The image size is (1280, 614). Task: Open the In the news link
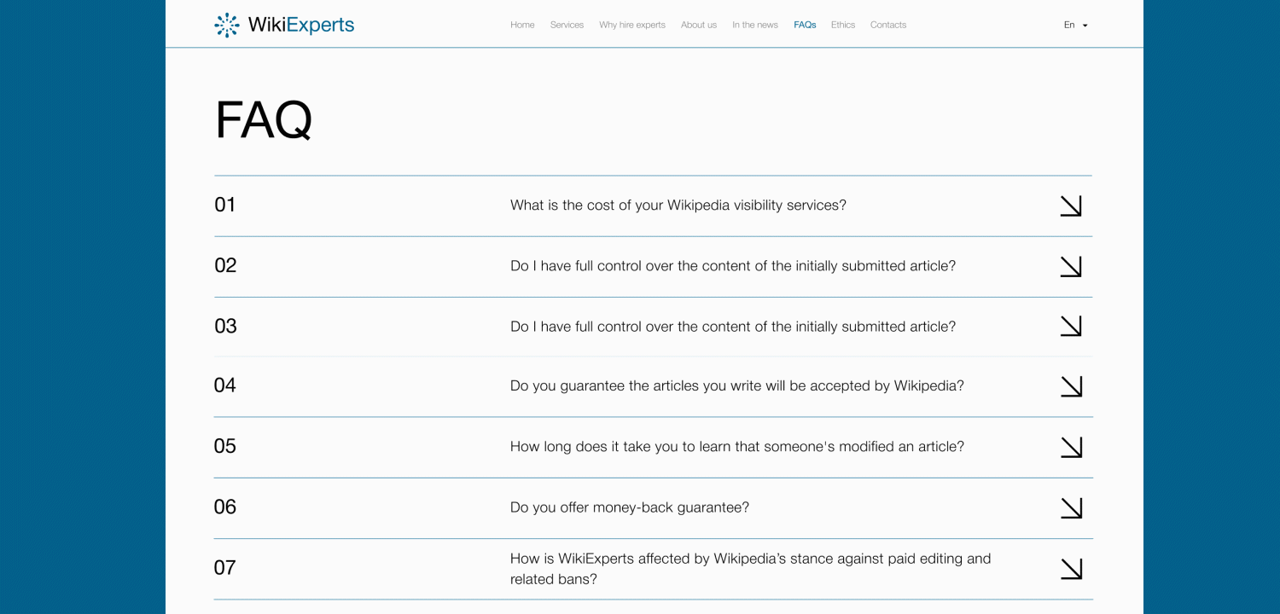click(x=754, y=26)
